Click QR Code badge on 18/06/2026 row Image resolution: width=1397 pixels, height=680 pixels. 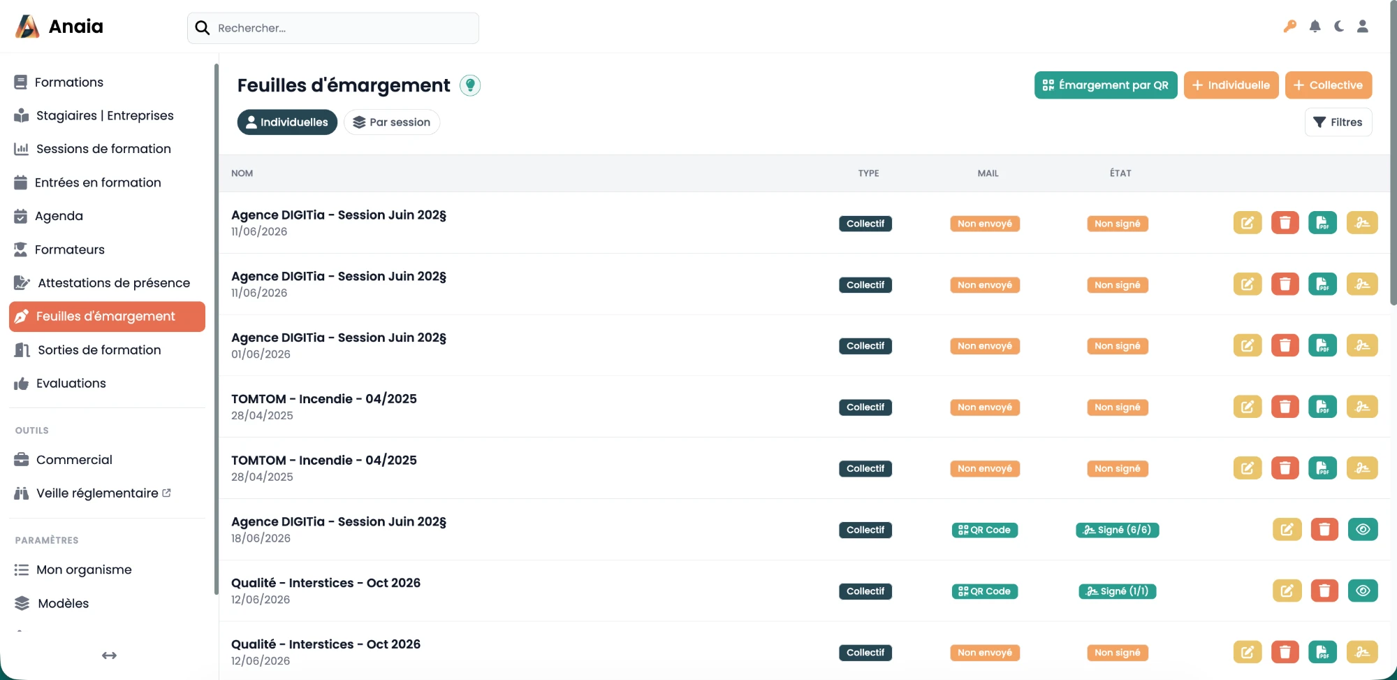click(x=984, y=530)
